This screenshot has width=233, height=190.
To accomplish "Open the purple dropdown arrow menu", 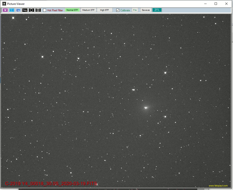I will [5, 10].
